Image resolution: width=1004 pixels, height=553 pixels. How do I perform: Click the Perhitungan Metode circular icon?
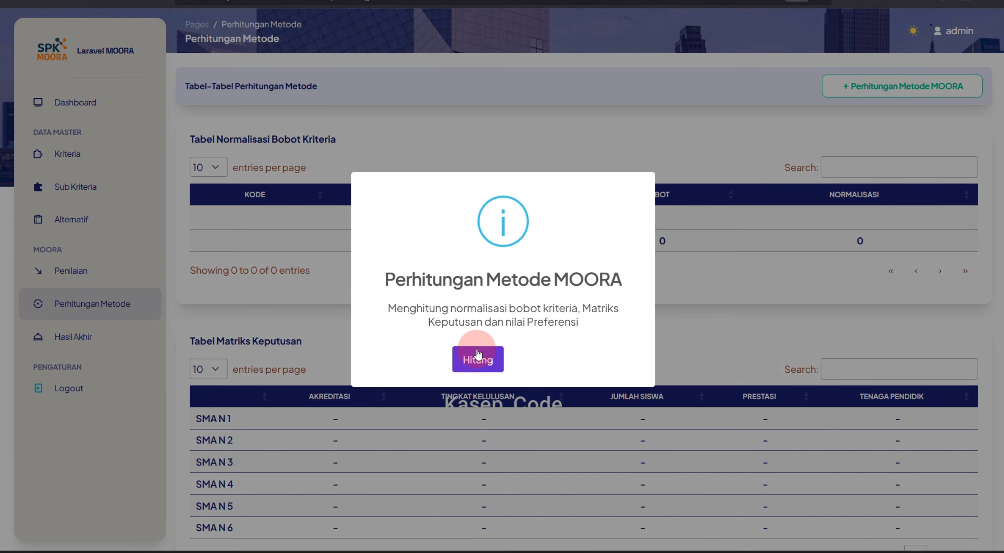(x=38, y=304)
